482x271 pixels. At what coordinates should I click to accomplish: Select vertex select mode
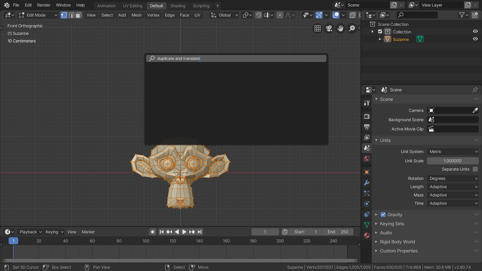(64, 15)
